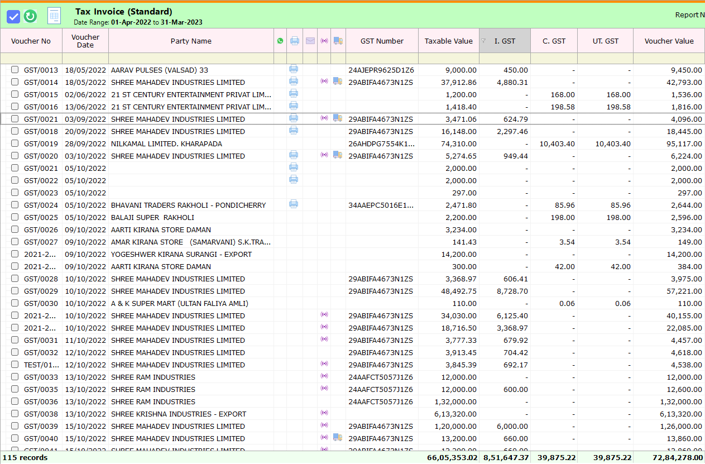Click the e-invoice signal icon in the header
Viewport: 705px width, 464px height.
[324, 41]
